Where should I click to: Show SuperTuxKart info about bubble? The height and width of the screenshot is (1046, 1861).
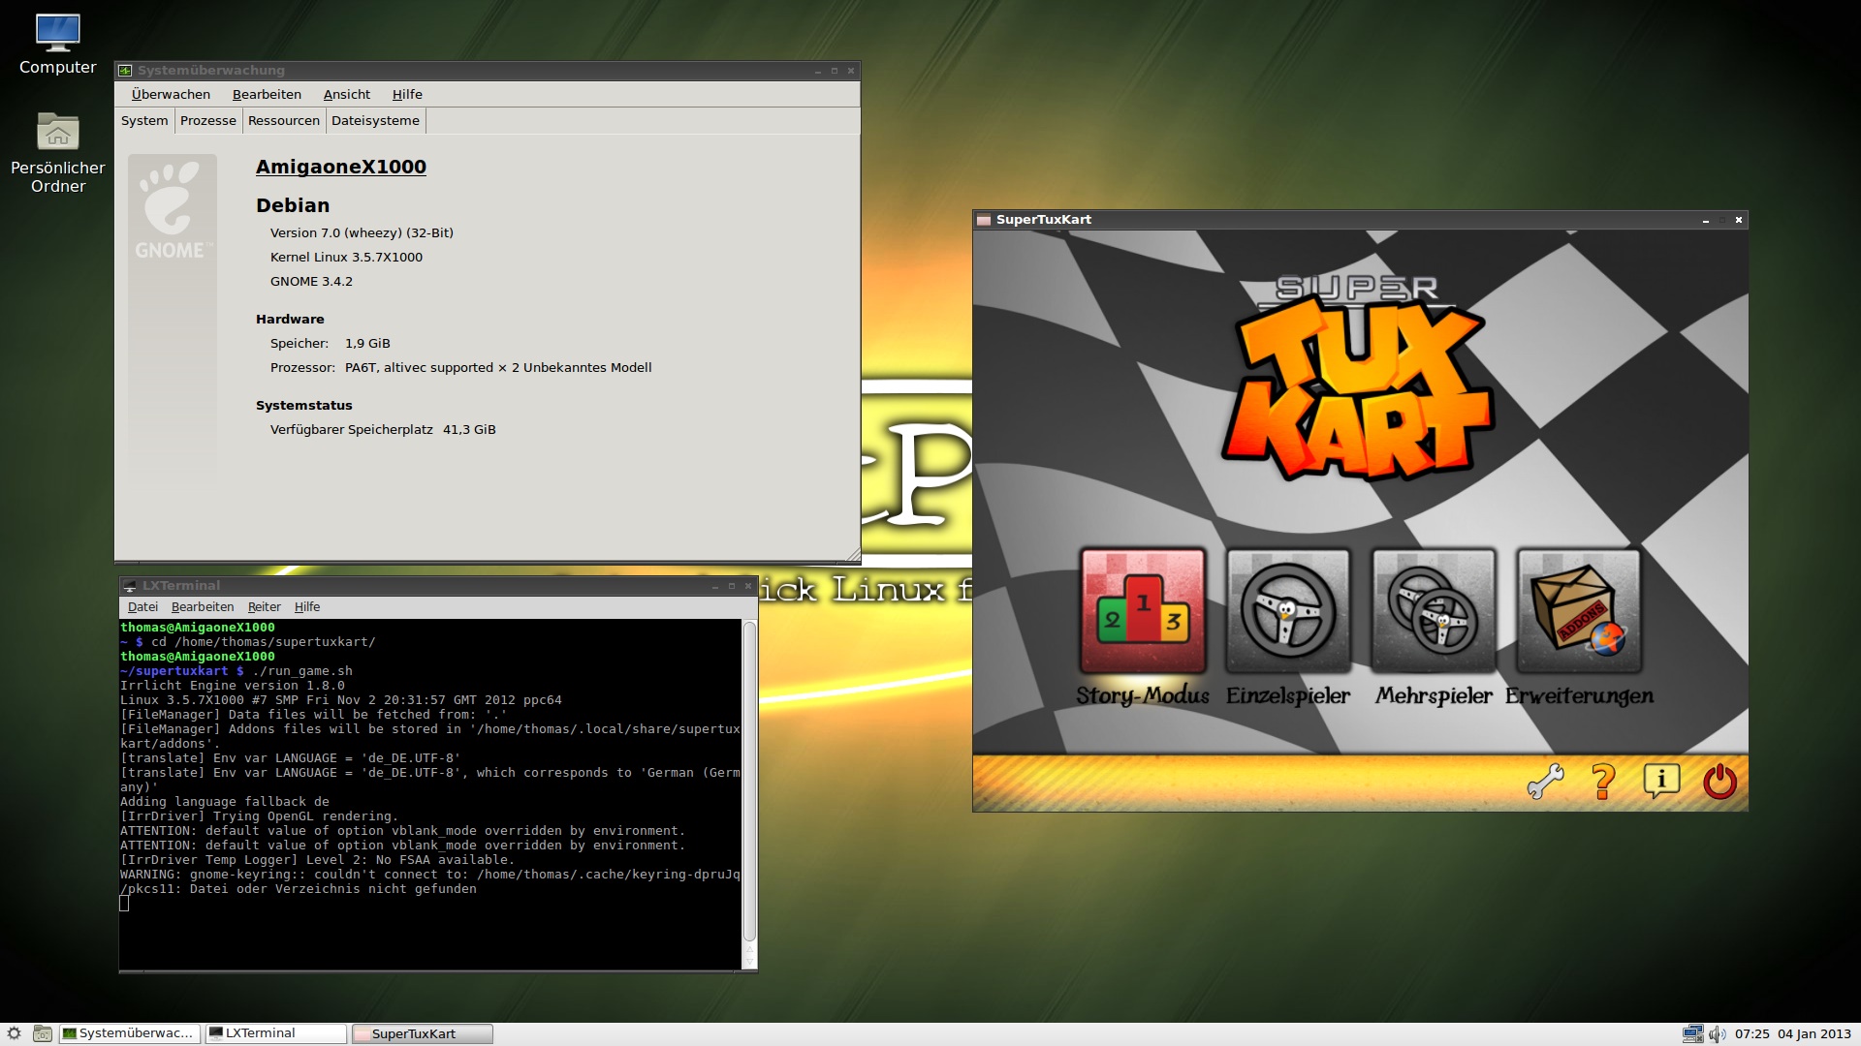point(1661,781)
